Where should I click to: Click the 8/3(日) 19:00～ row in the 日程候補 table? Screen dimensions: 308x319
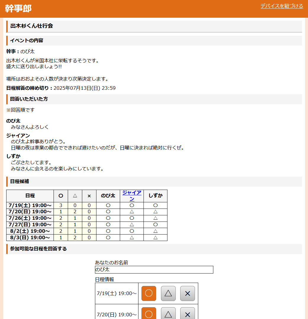pyautogui.click(x=30, y=237)
